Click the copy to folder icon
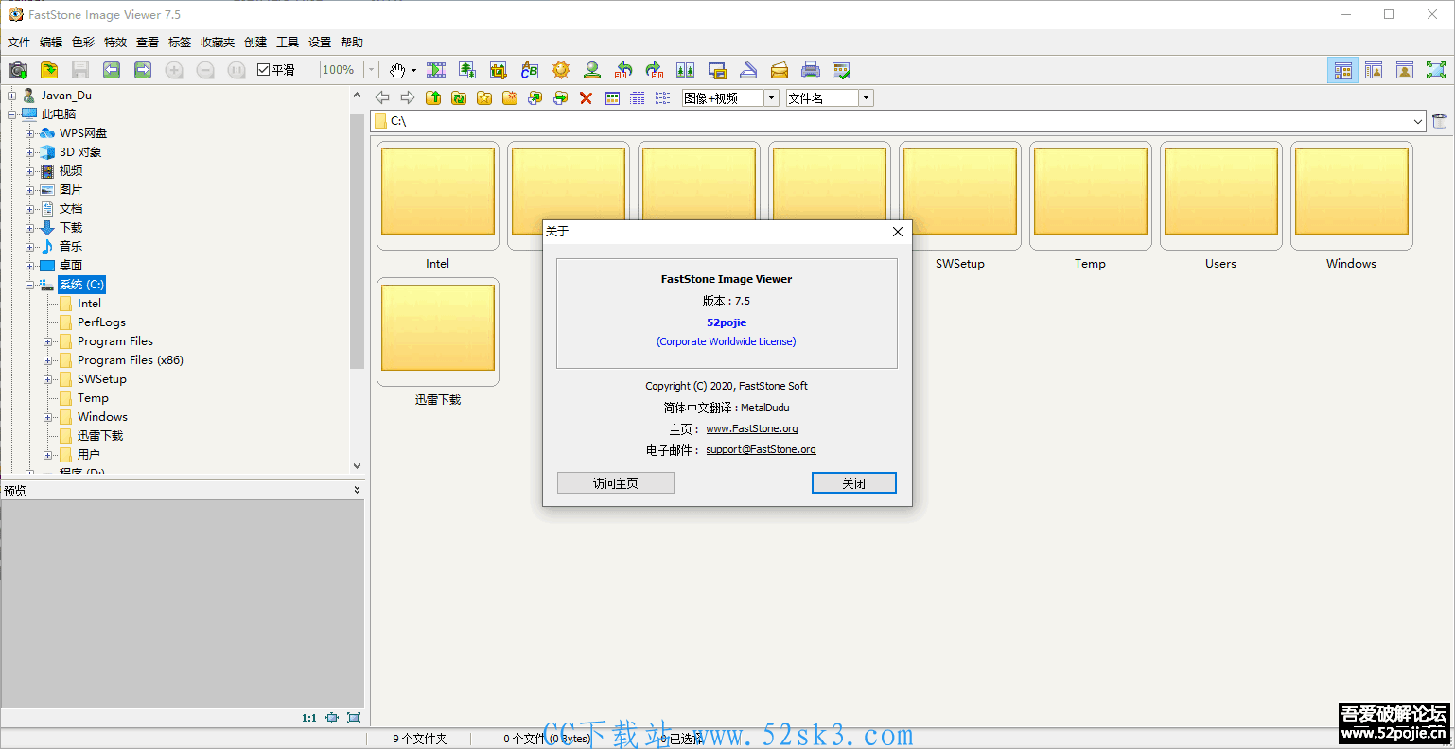1455x749 pixels. click(535, 97)
